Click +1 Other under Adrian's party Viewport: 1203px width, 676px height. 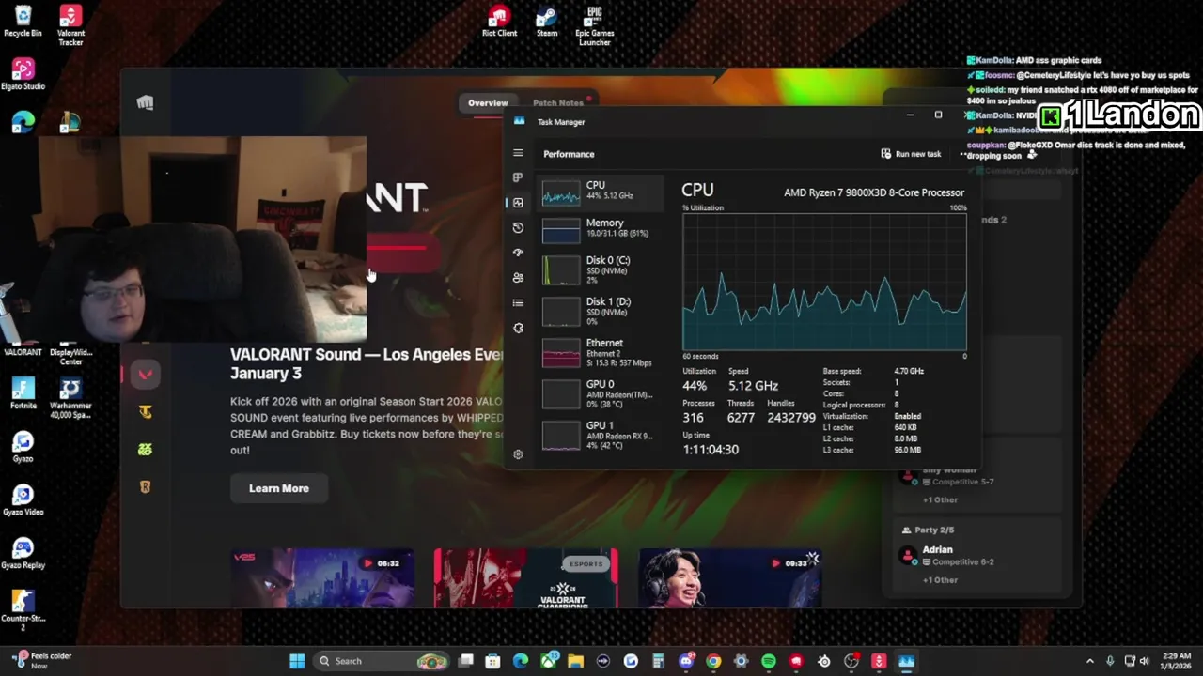[x=940, y=580]
